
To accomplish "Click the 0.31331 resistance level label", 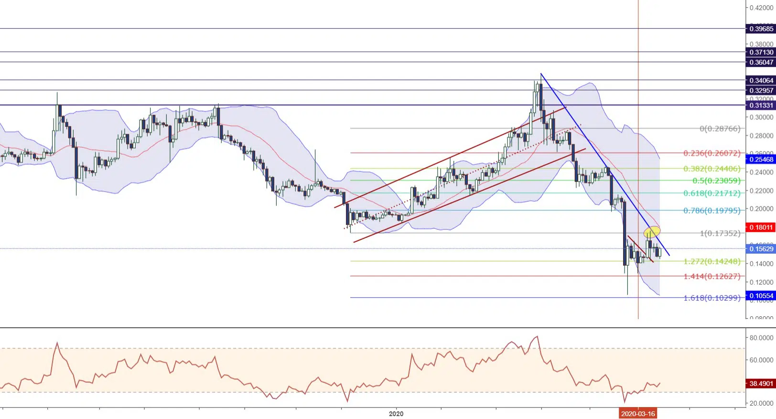I will click(x=761, y=105).
